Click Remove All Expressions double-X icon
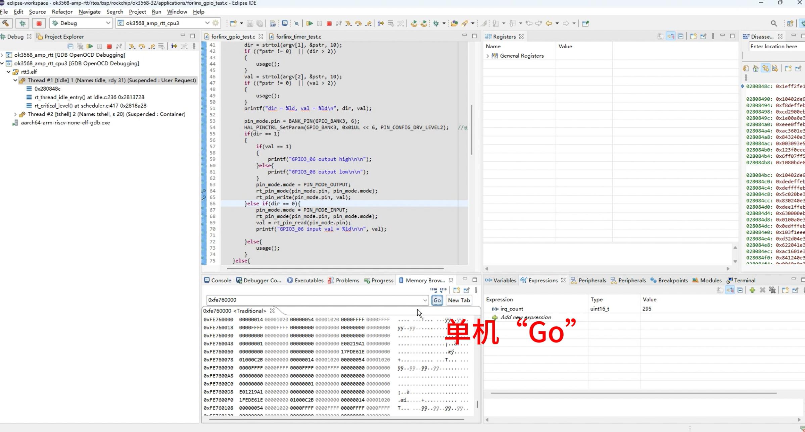The height and width of the screenshot is (432, 805). [x=772, y=290]
